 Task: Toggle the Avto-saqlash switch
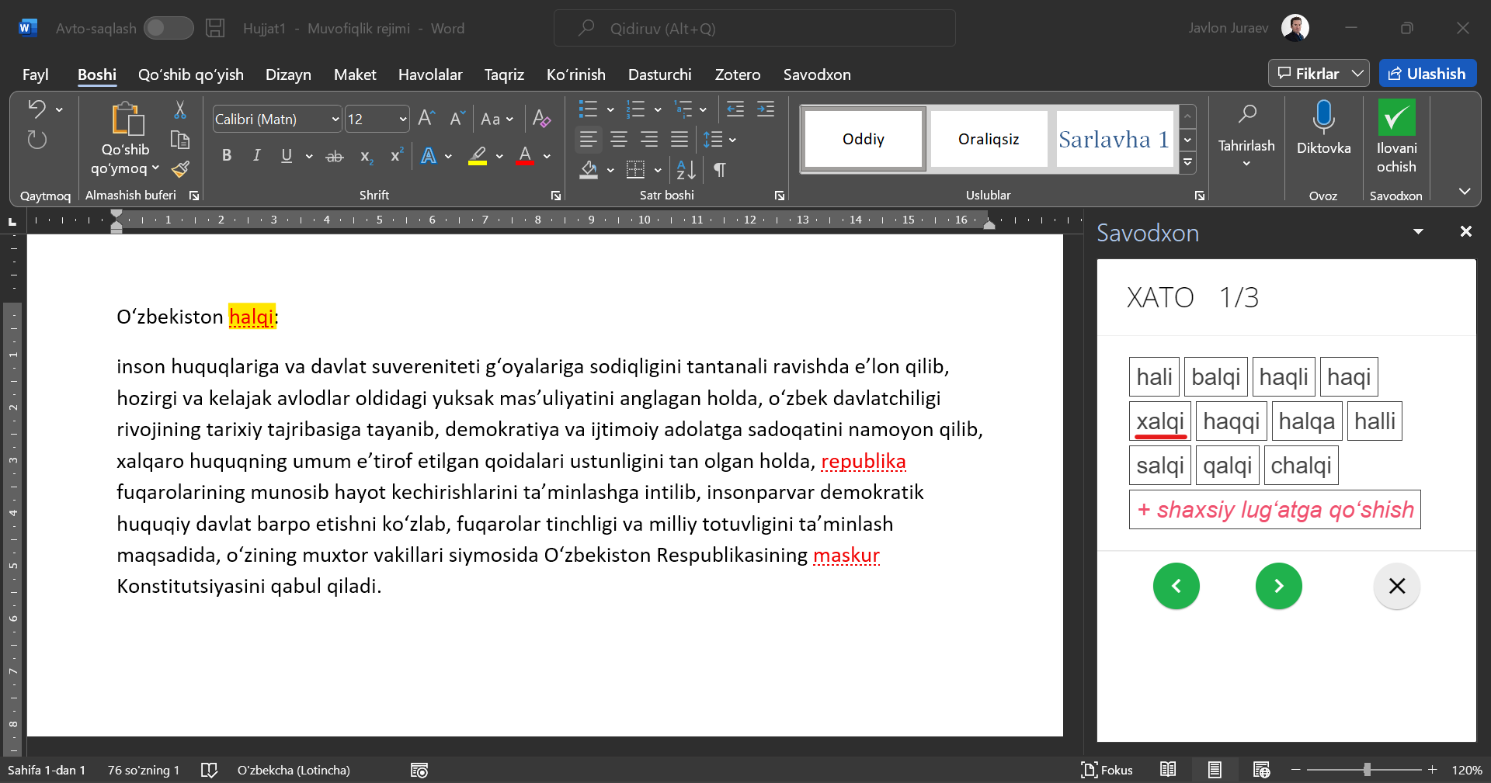point(169,29)
